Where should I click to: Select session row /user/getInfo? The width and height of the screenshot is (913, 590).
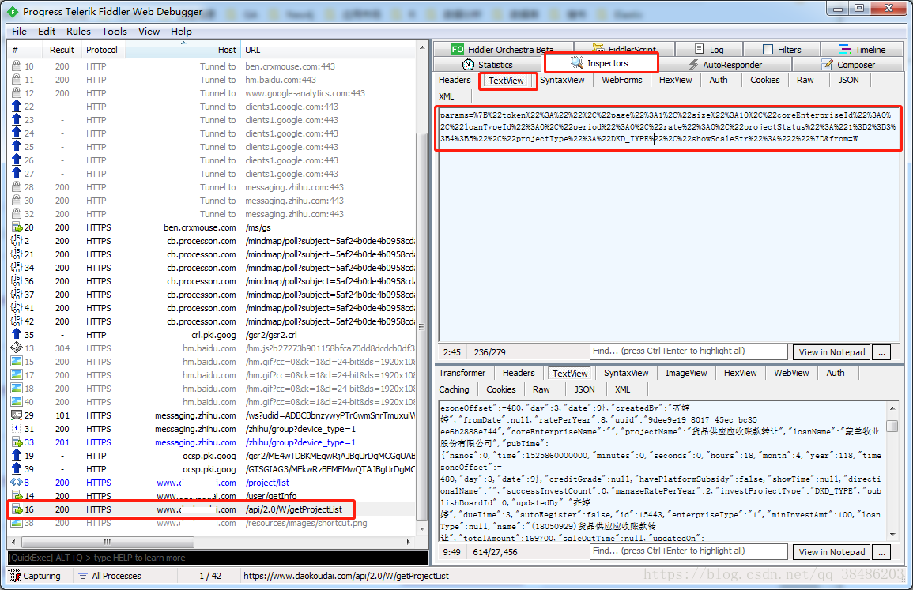tap(213, 496)
